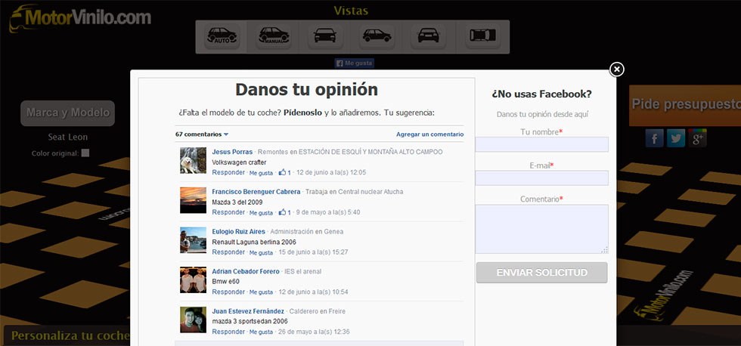Viewport: 741px width, 346px height.
Task: Click thumbs-up count on Mazda 3 del 2009 comment
Action: point(284,212)
